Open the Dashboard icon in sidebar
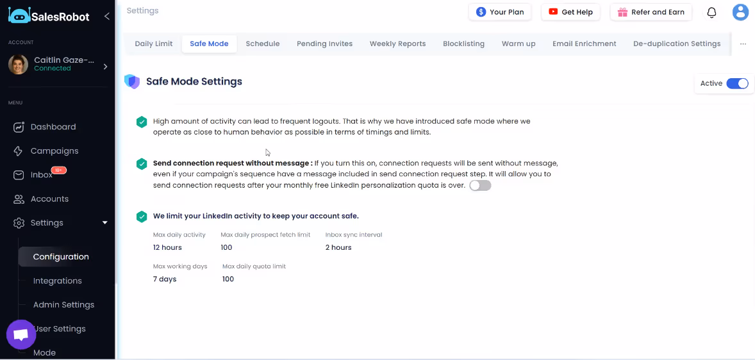This screenshot has height=360, width=755. [x=19, y=127]
